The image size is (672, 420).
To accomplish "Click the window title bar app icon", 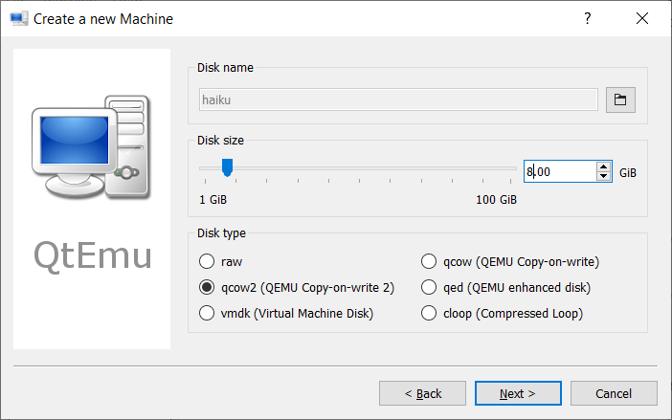I will (18, 18).
